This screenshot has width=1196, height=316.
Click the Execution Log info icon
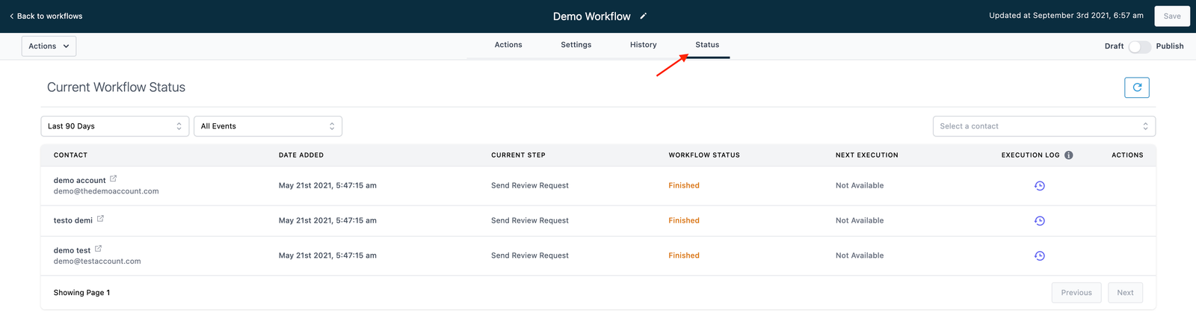[x=1068, y=155]
